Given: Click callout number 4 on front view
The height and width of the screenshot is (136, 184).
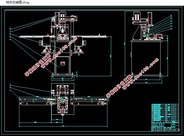Looking at the screenshot, I should coord(10,39).
